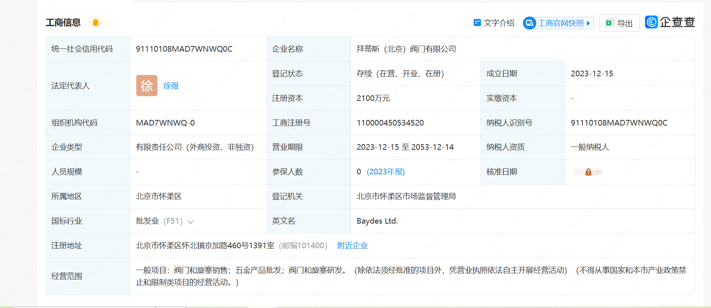Select registered capital 2100万元
Screen dimensions: 711x308
pos(373,98)
